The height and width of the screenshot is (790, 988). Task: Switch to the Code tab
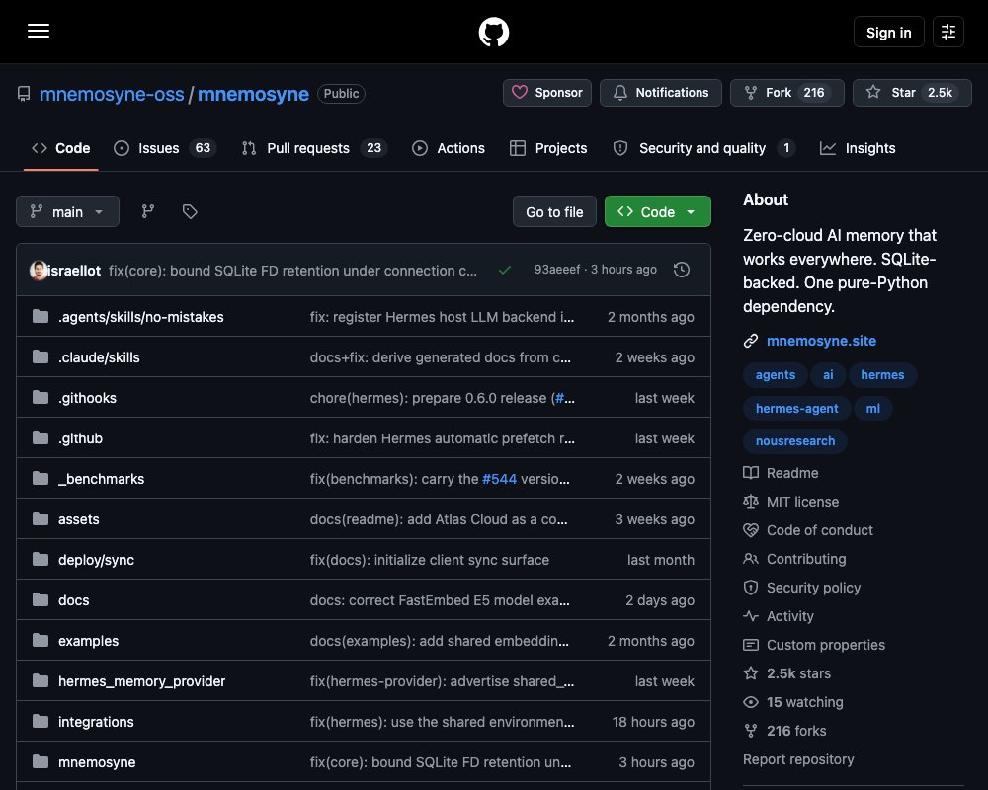click(61, 148)
